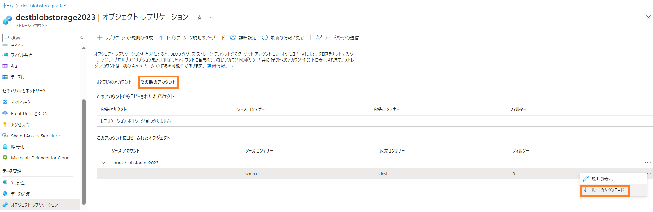Collapse the sourceblobstorage2023 row chevron
Image resolution: width=653 pixels, height=212 pixels.
pos(103,163)
